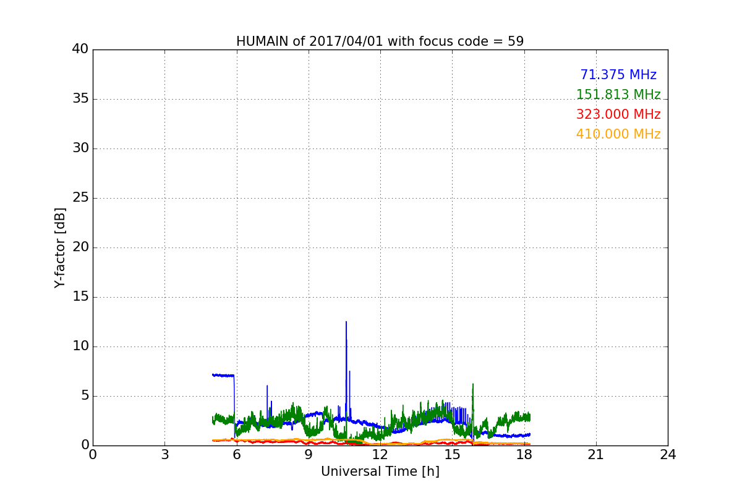The height and width of the screenshot is (495, 742).
Task: Click the Y-factor [dB] axis label
Action: pos(59,247)
